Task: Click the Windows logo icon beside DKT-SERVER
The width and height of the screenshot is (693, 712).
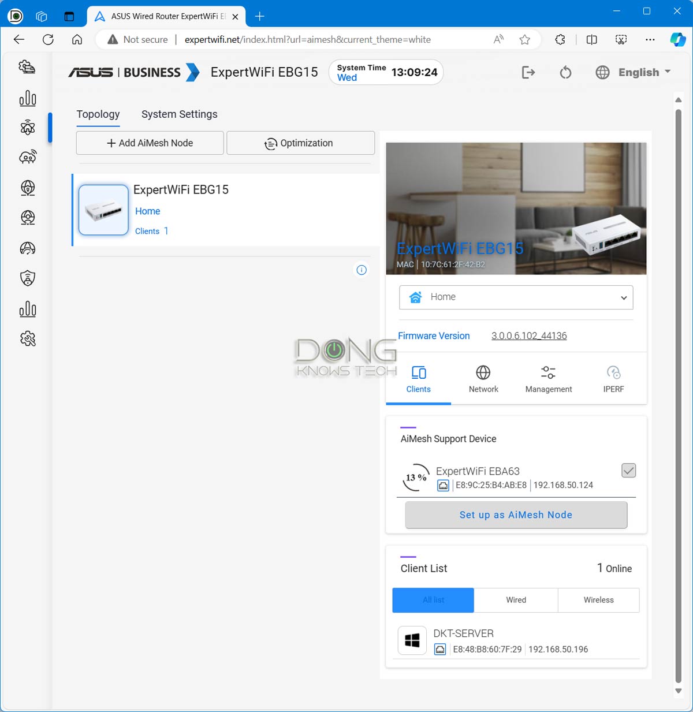Action: (x=412, y=640)
